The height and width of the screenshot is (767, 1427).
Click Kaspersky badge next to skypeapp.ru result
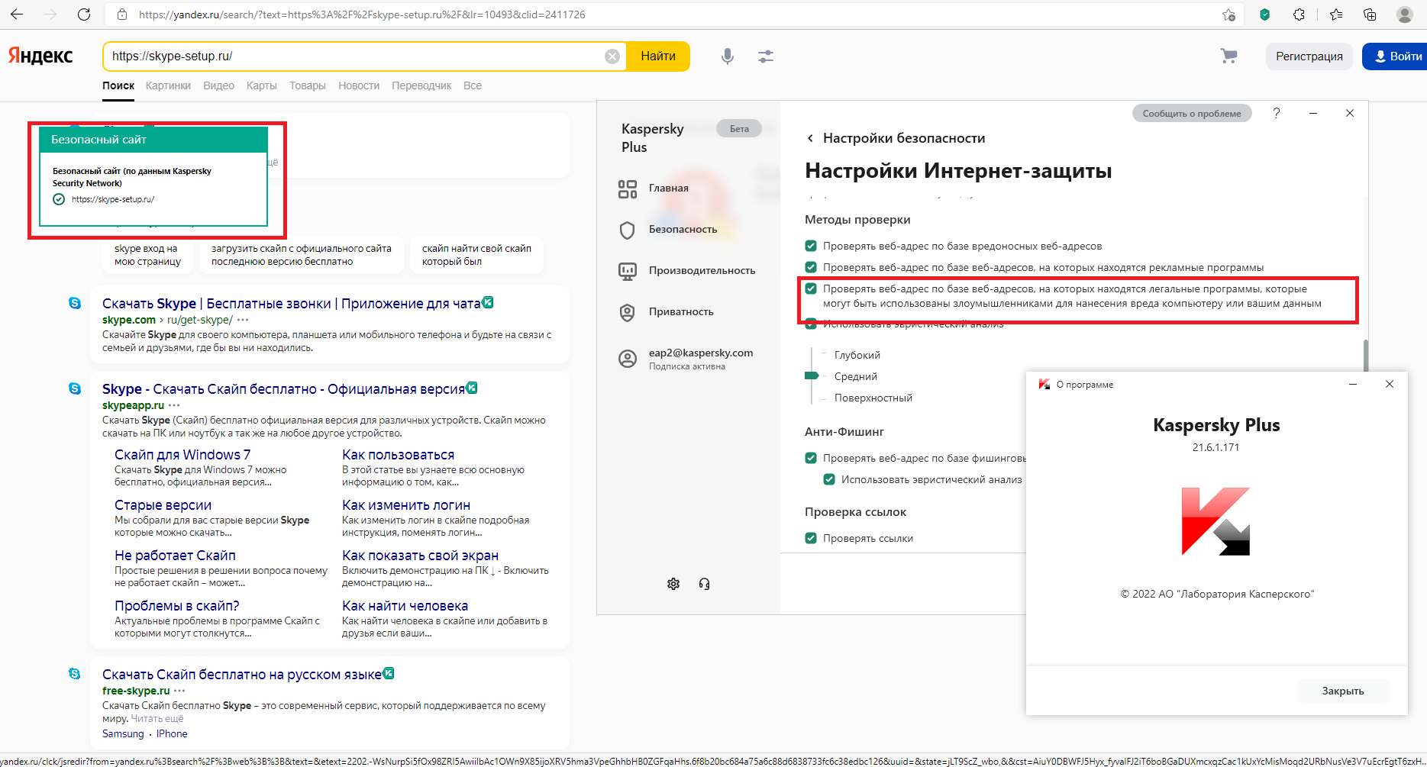tap(472, 388)
